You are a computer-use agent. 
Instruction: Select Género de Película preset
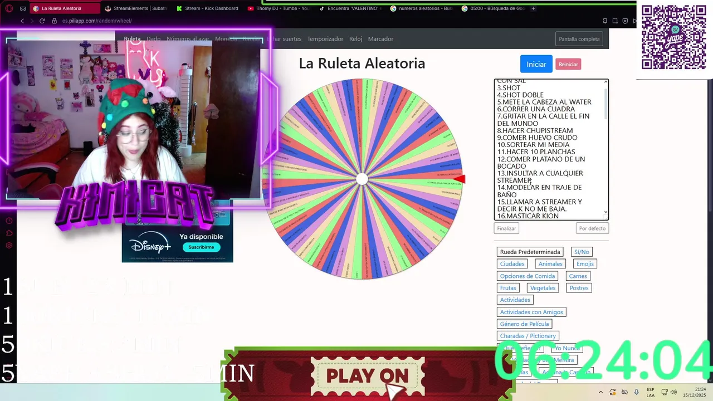tap(524, 324)
